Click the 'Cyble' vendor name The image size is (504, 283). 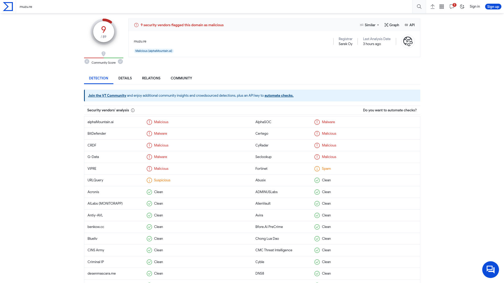tap(260, 262)
